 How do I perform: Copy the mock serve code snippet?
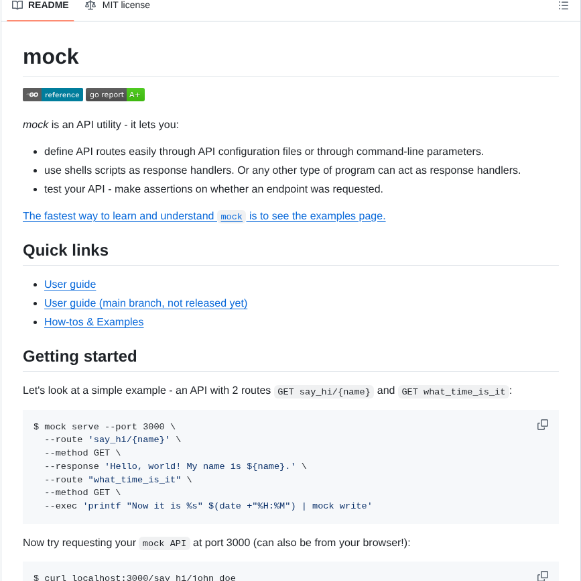542,425
